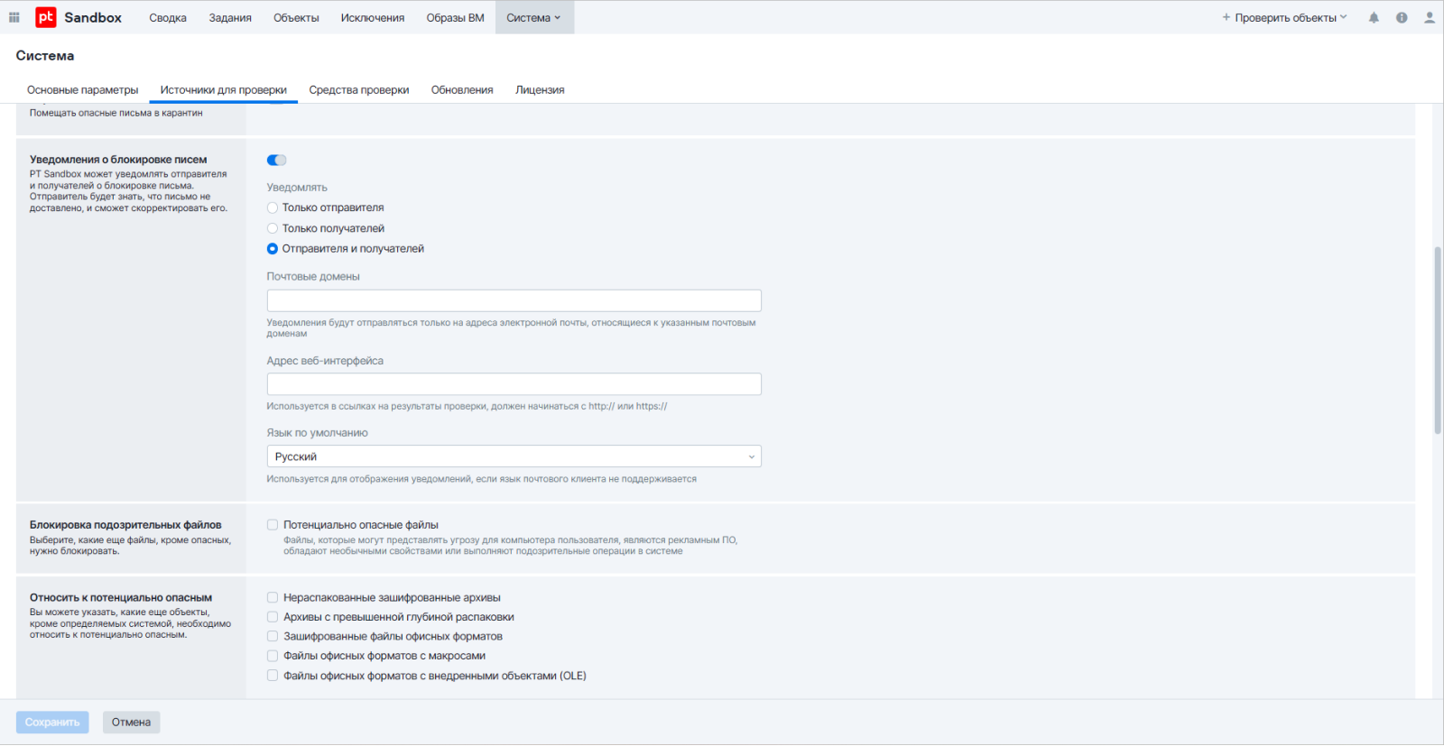
Task: Open 'Объекты' menu item
Action: [296, 17]
